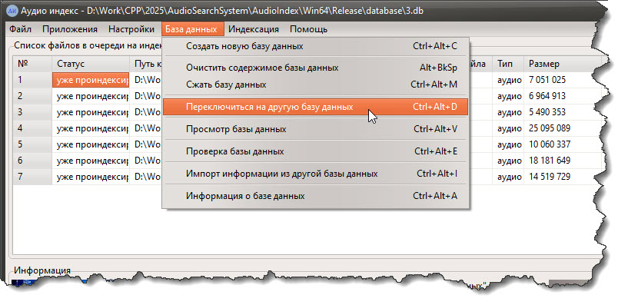Click the Аудио индекс app icon in title bar
Image resolution: width=628 pixels, height=305 pixels.
pyautogui.click(x=12, y=10)
